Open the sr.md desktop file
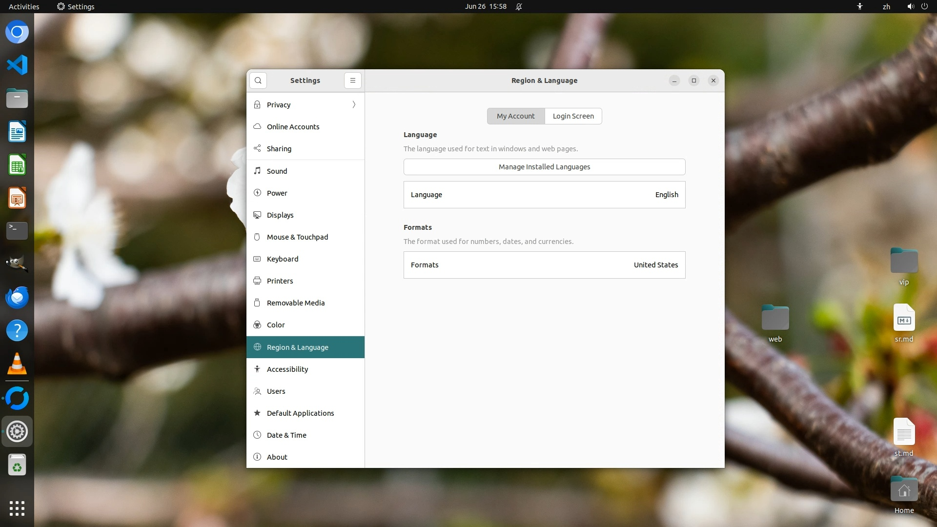 904,320
